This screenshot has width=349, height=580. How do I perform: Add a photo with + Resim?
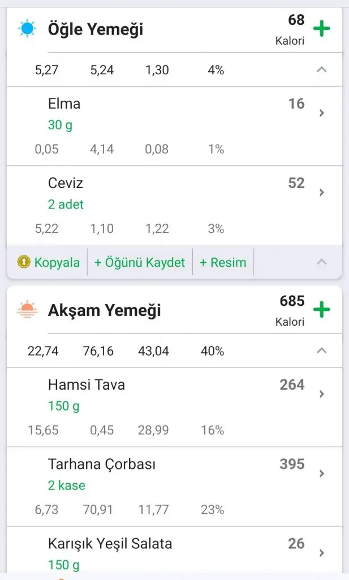pos(223,262)
